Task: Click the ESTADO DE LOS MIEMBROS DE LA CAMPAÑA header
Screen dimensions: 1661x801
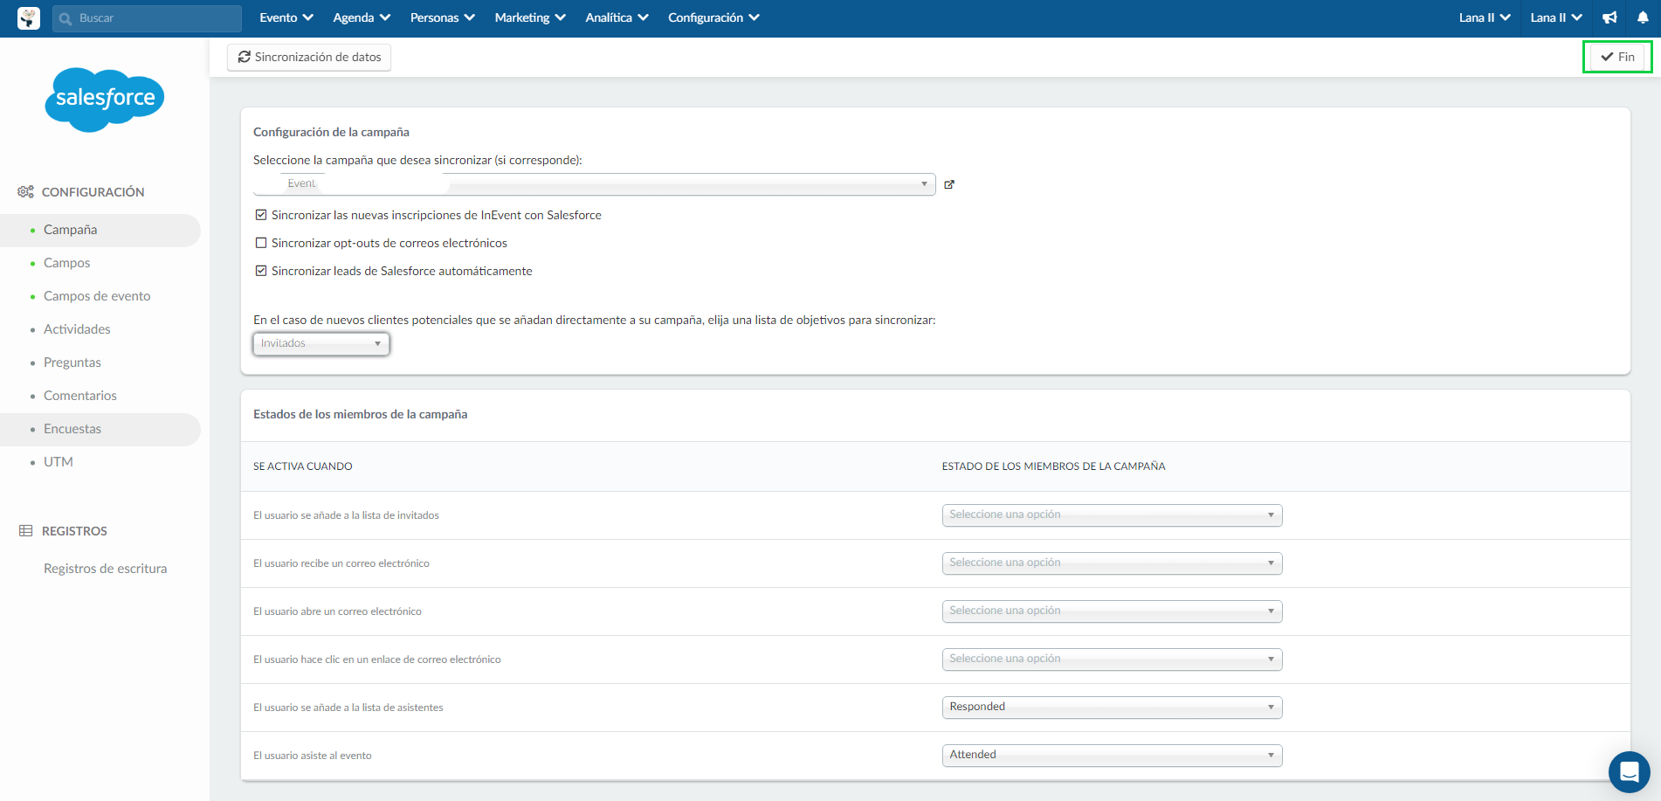Action: point(1053,466)
